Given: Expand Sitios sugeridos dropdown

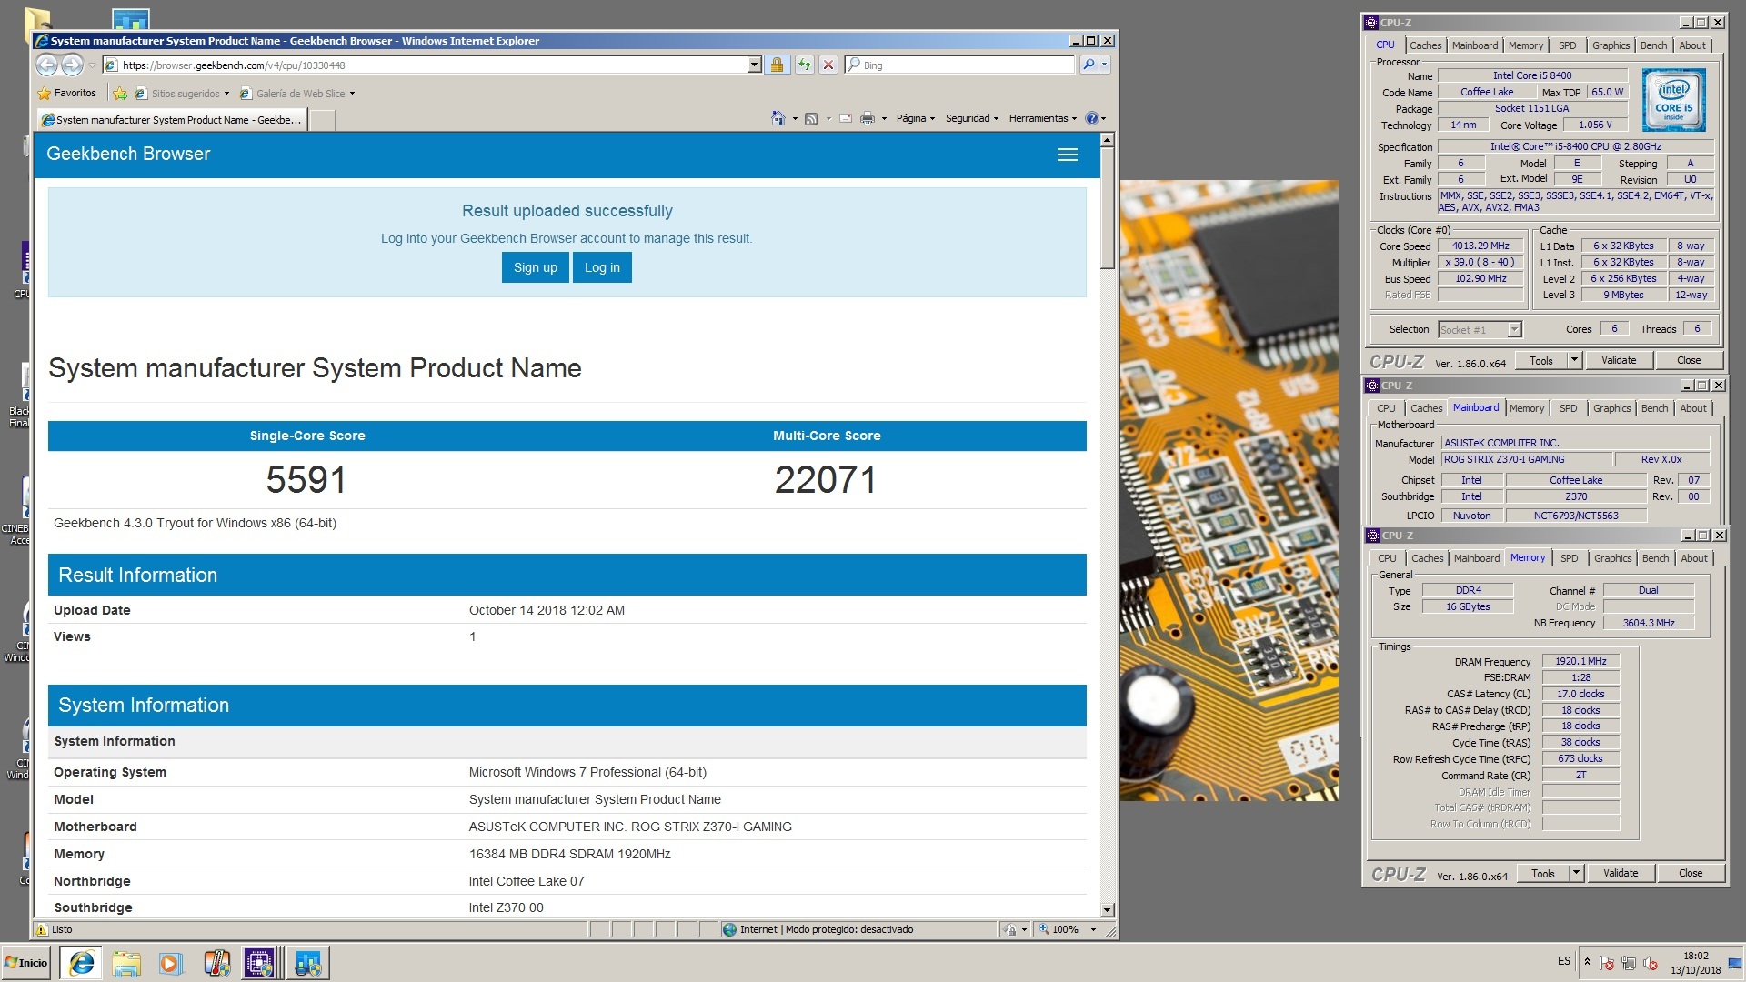Looking at the screenshot, I should (x=226, y=94).
